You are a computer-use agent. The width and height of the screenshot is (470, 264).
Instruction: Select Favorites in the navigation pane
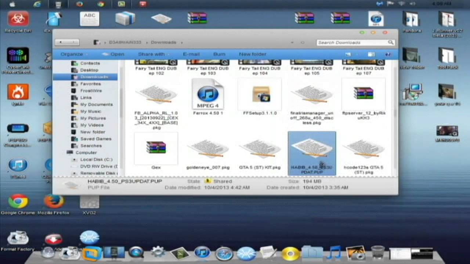click(90, 84)
